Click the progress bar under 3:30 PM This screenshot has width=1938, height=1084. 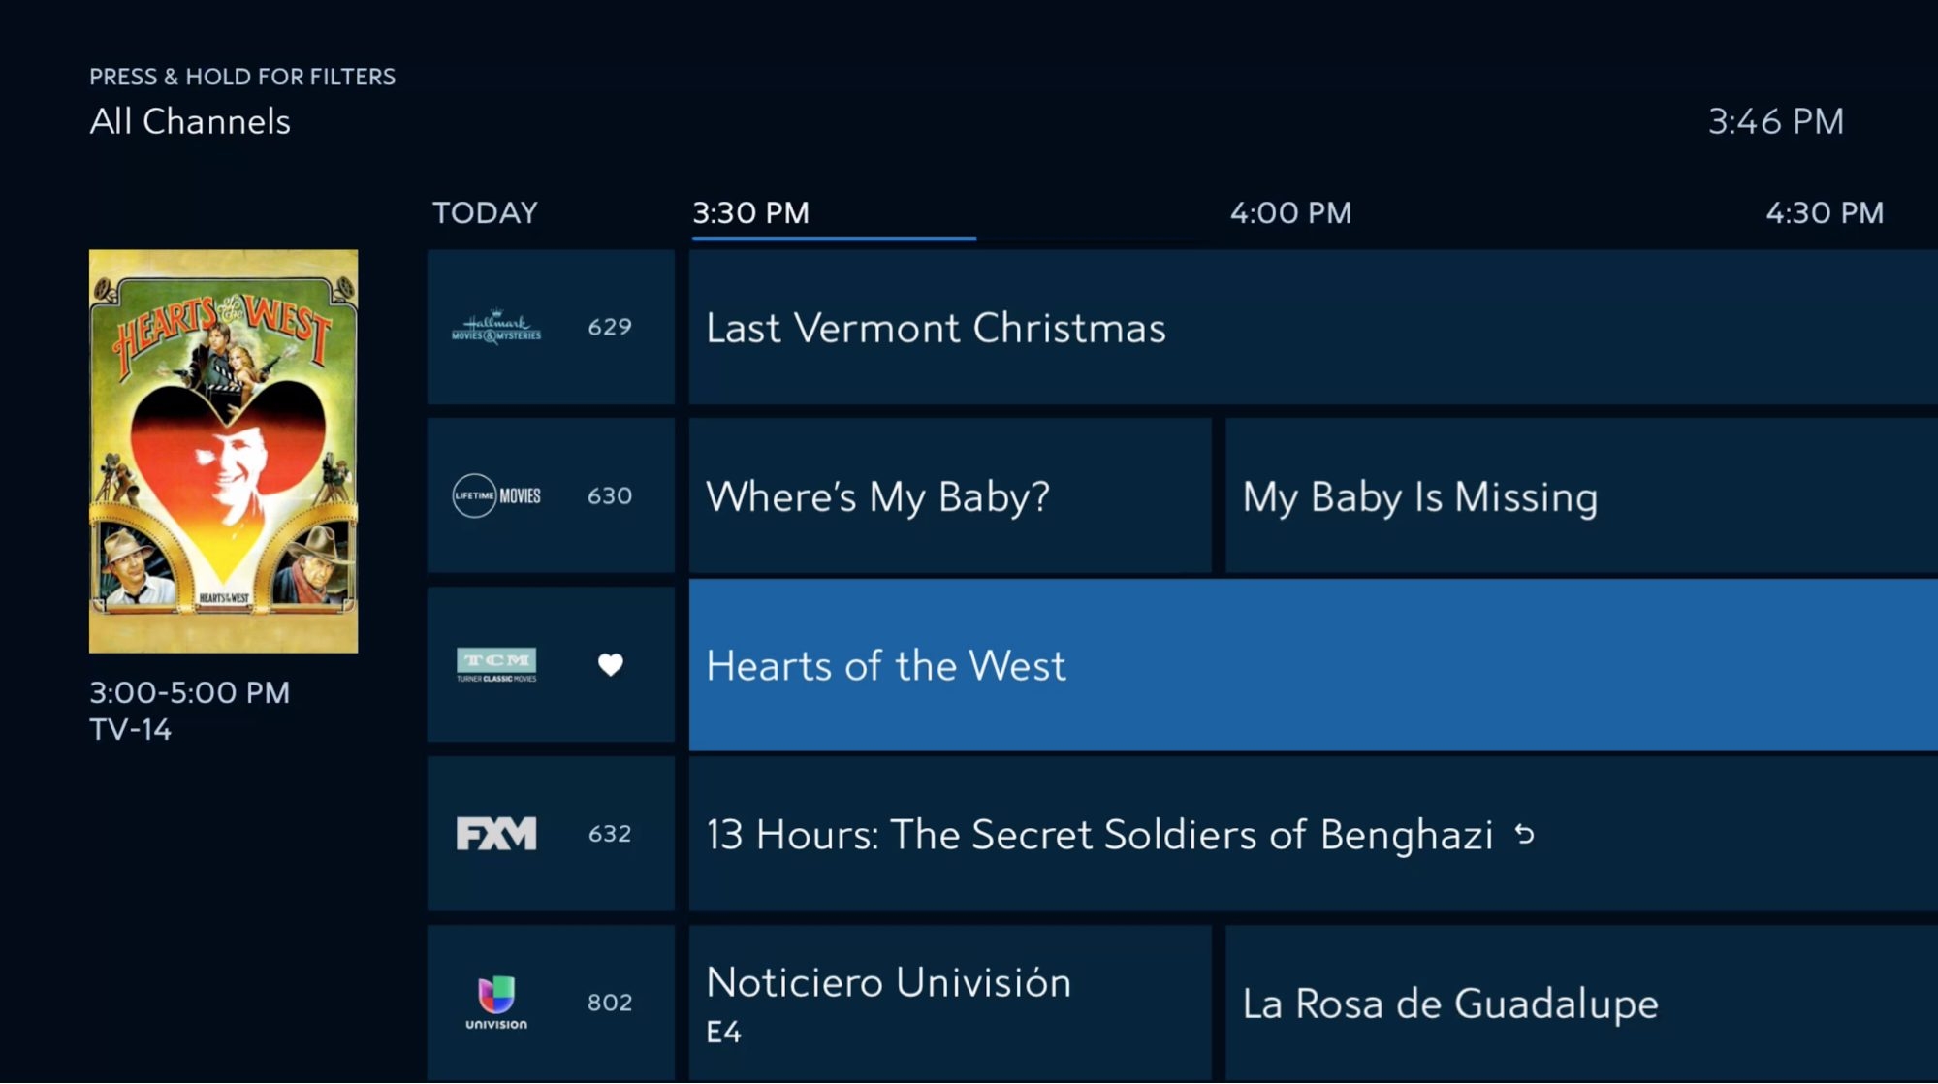click(832, 234)
